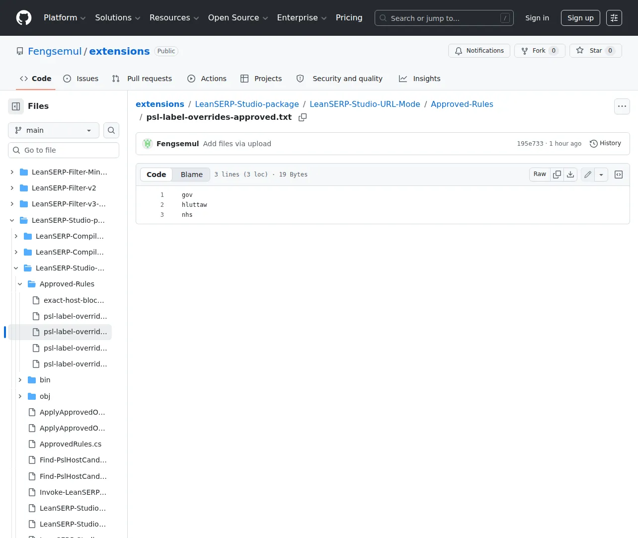Fork the extensions repository
The height and width of the screenshot is (538, 638).
coord(540,51)
